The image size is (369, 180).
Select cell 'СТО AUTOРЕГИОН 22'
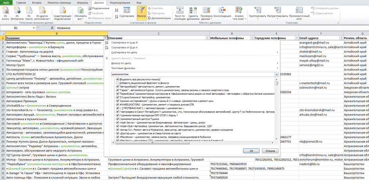click(56, 74)
